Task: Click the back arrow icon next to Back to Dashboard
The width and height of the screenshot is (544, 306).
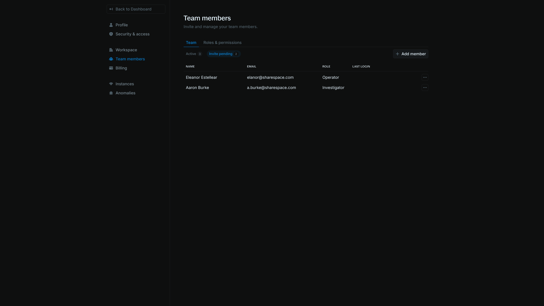Action: tap(111, 9)
